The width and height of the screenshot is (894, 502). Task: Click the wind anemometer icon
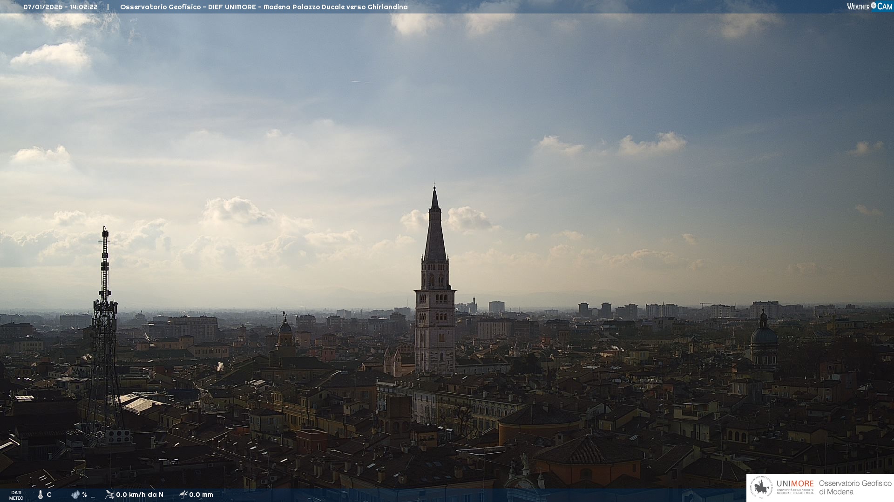click(109, 495)
